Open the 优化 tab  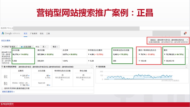point(41,33)
